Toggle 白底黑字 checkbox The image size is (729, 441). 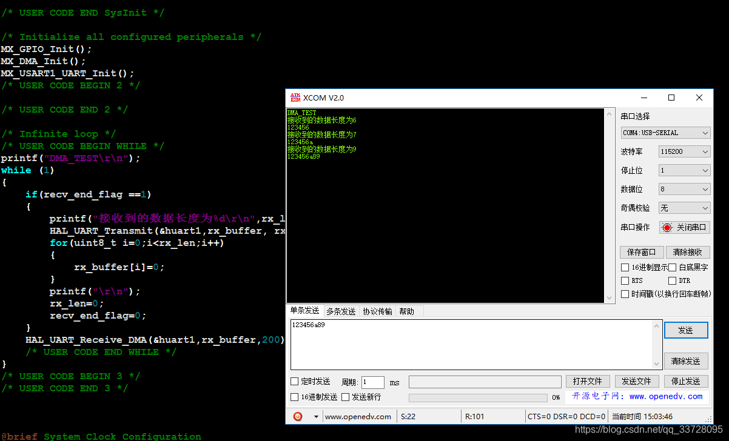[x=672, y=267]
